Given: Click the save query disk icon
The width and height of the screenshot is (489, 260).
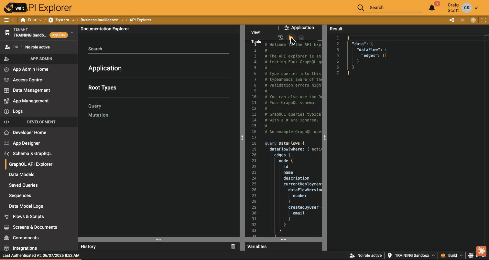Looking at the screenshot, I should 301,37.
